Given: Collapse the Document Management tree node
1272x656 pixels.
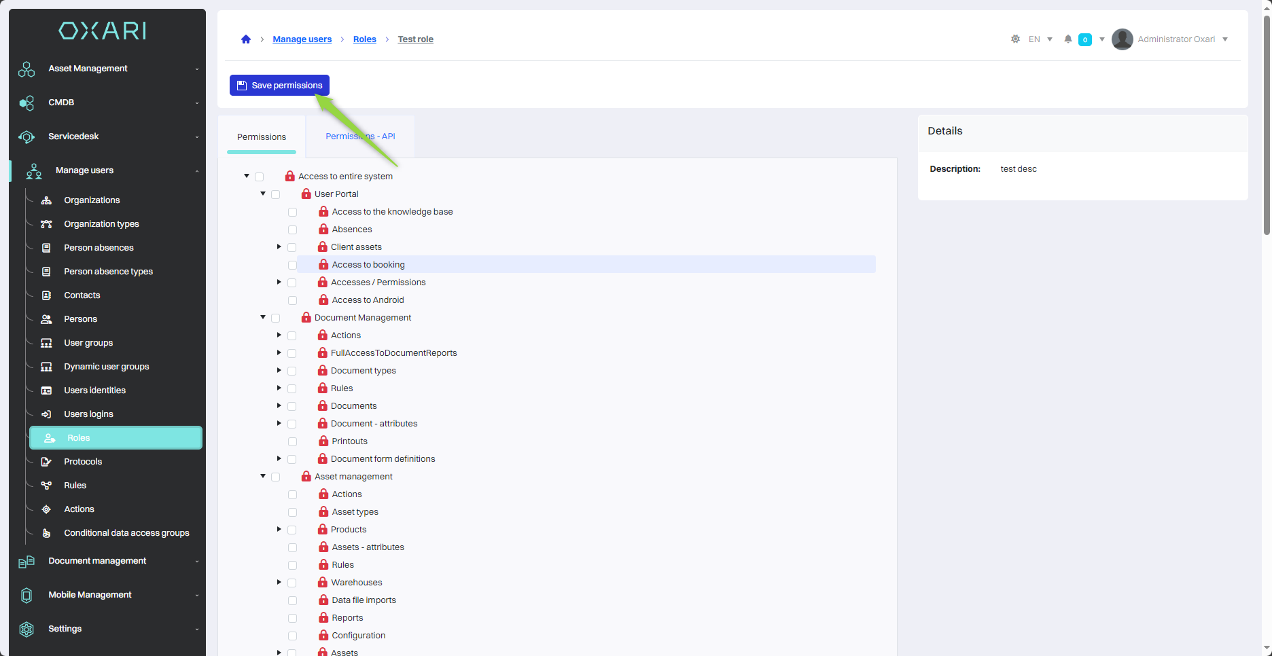Looking at the screenshot, I should point(263,317).
